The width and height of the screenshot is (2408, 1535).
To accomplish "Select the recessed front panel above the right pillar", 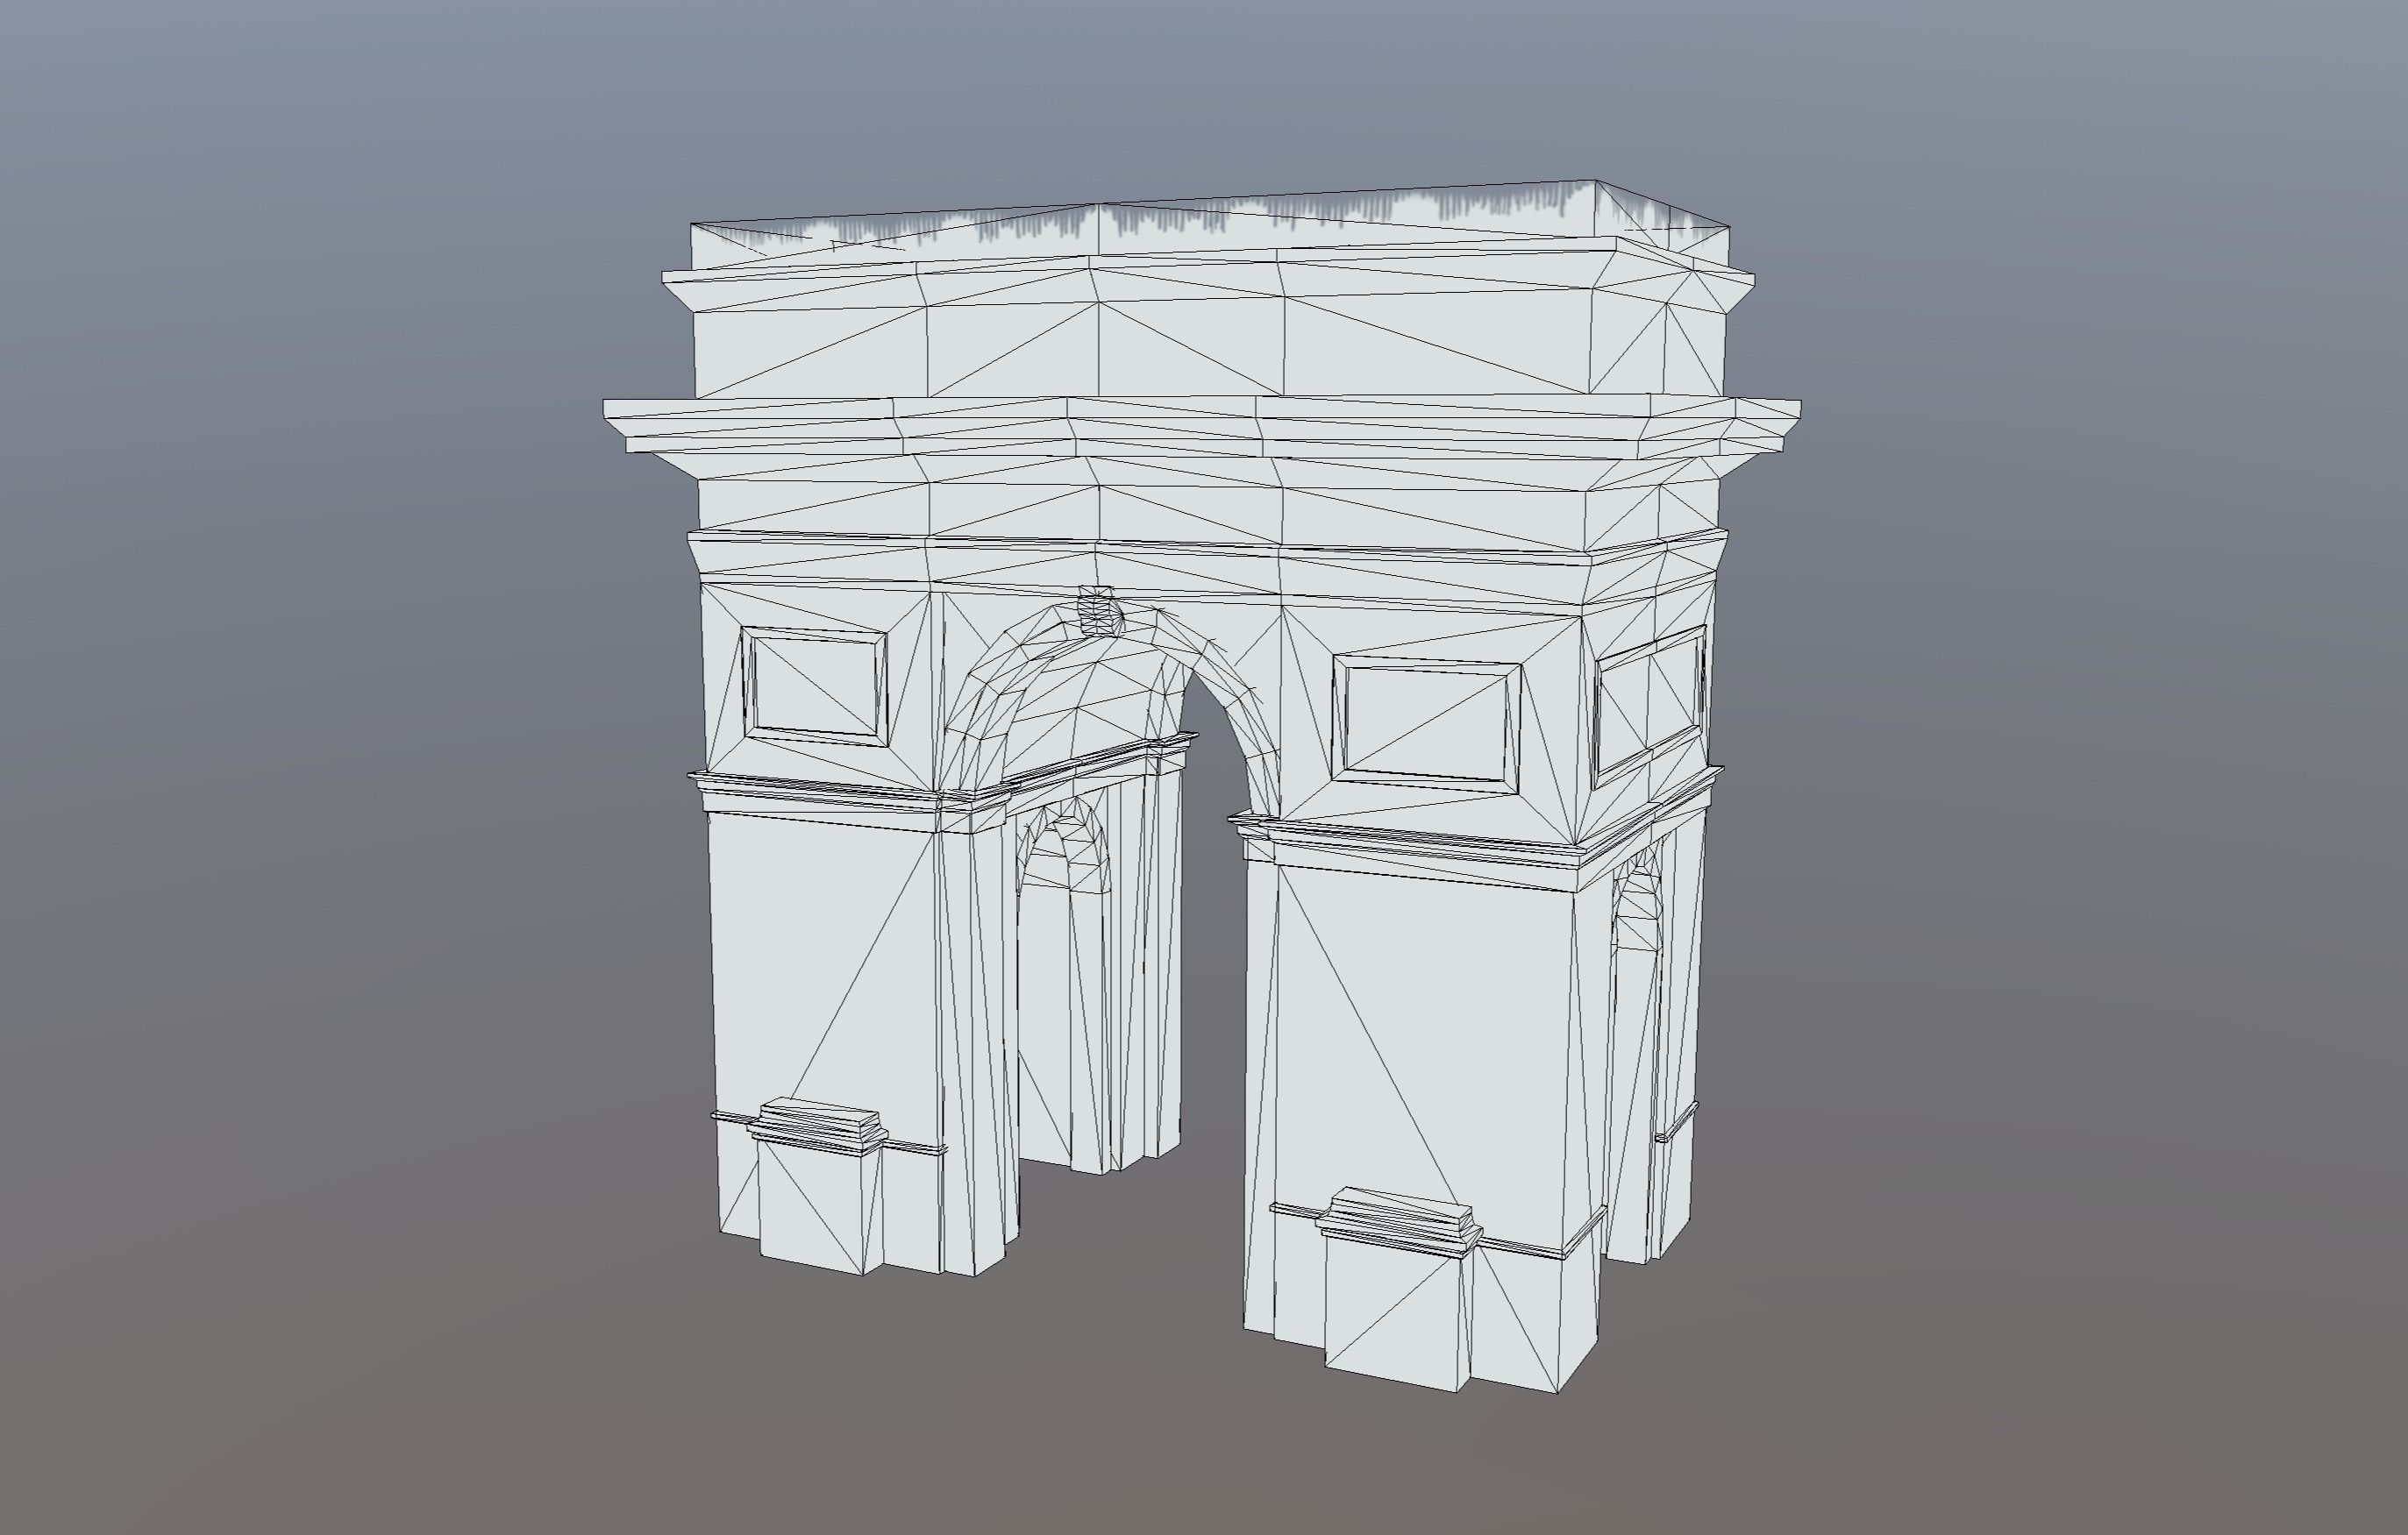I will click(x=1427, y=724).
